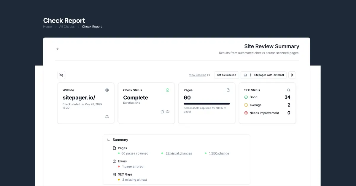Click the document icon in Pages card
Viewport: 356px width, 186px height.
228,90
